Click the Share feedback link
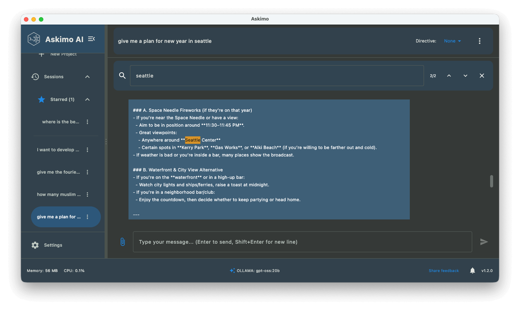 (x=443, y=271)
